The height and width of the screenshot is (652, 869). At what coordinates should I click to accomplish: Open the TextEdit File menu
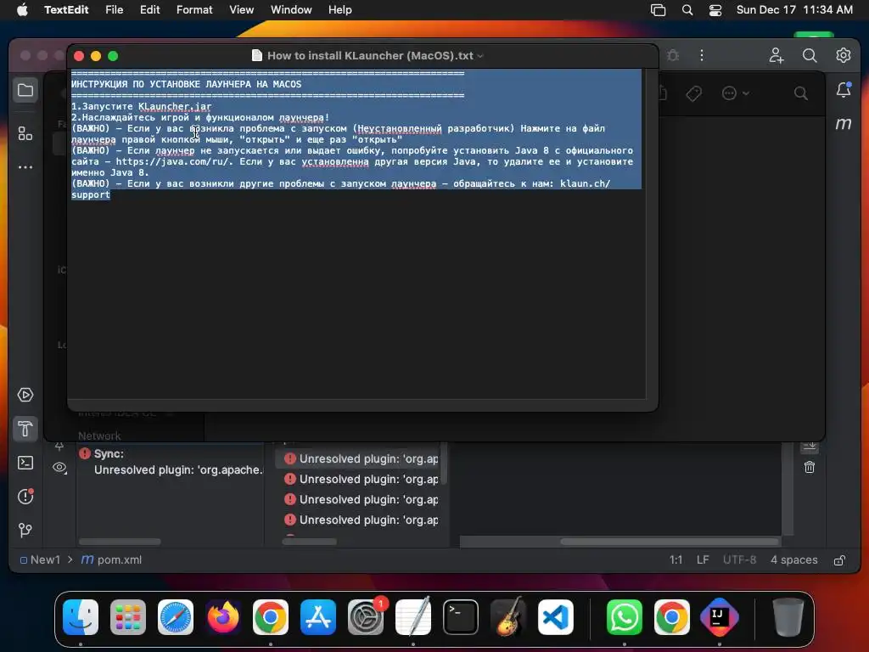(115, 9)
